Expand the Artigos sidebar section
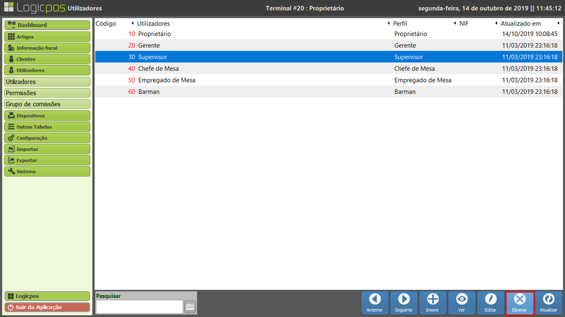 point(47,37)
